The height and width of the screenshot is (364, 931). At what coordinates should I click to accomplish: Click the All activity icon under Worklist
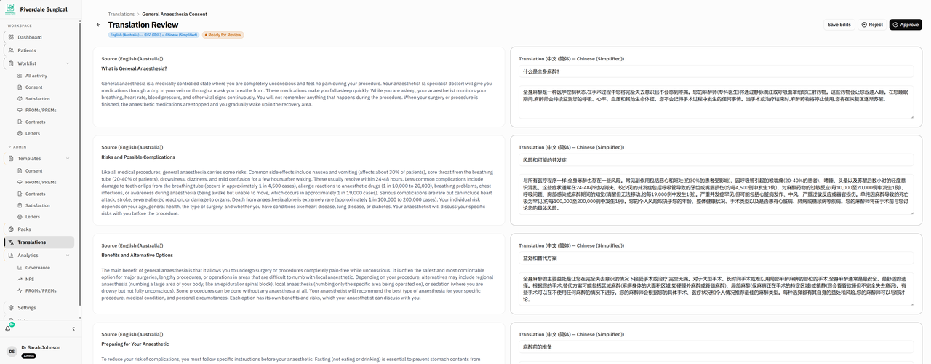(x=19, y=76)
